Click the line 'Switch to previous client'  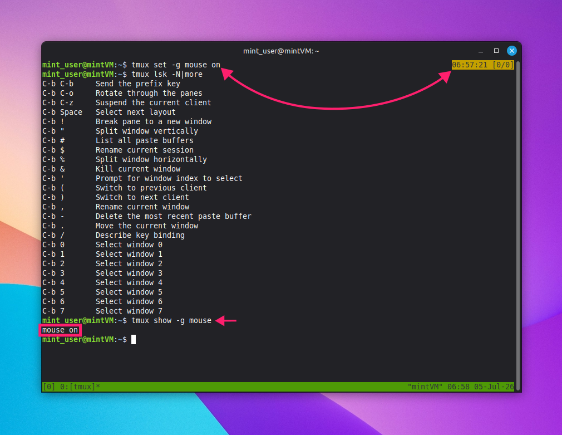(151, 188)
